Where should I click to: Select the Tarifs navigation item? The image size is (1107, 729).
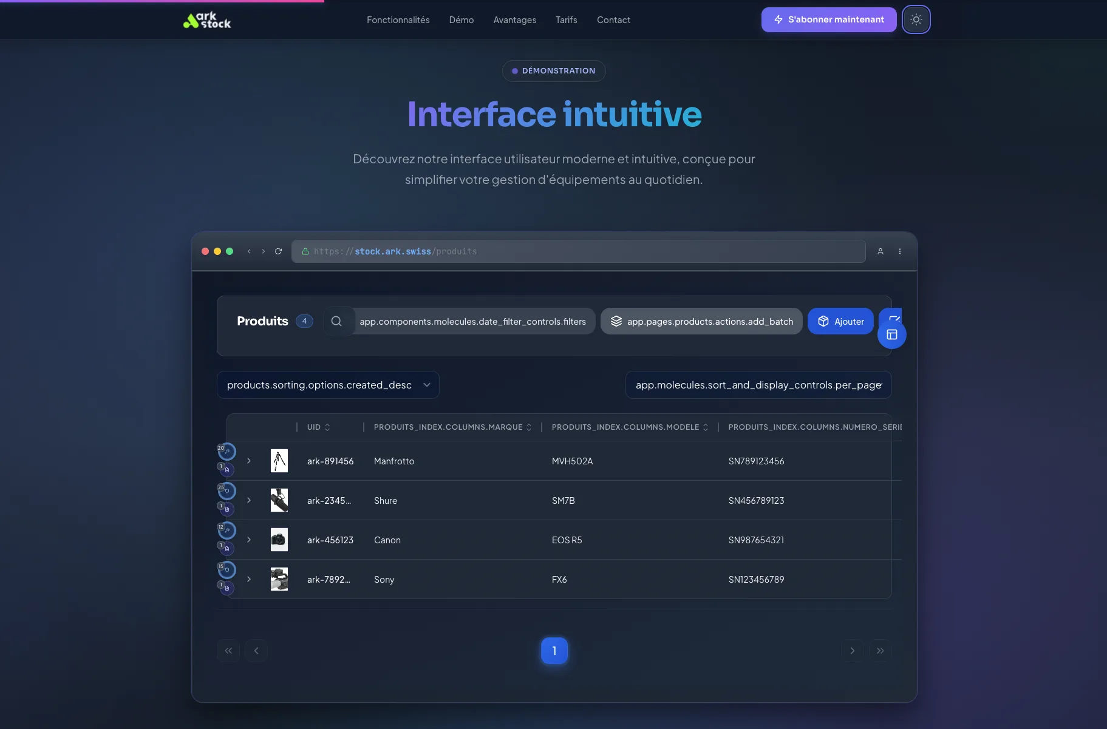[566, 19]
